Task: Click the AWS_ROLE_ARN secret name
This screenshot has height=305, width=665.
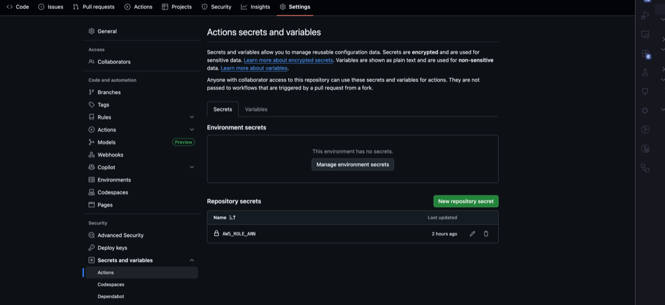Action: (x=239, y=234)
